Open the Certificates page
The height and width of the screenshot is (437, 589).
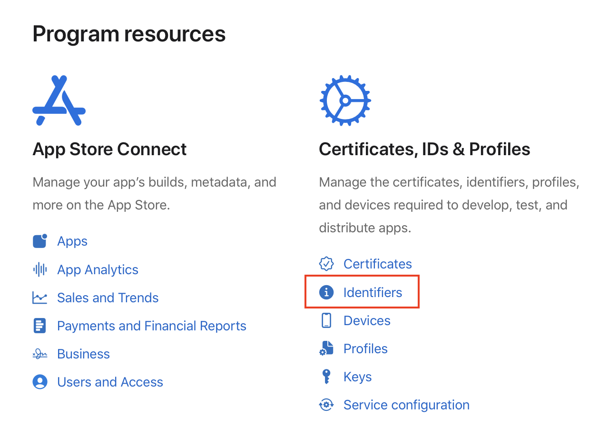point(377,264)
